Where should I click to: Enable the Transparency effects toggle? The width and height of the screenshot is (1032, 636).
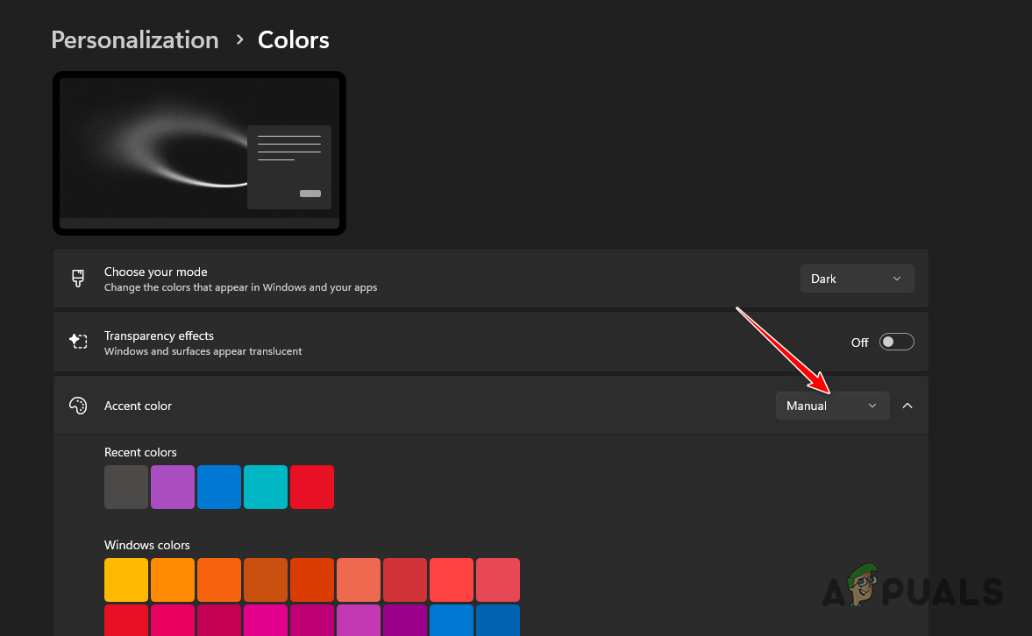pyautogui.click(x=896, y=342)
